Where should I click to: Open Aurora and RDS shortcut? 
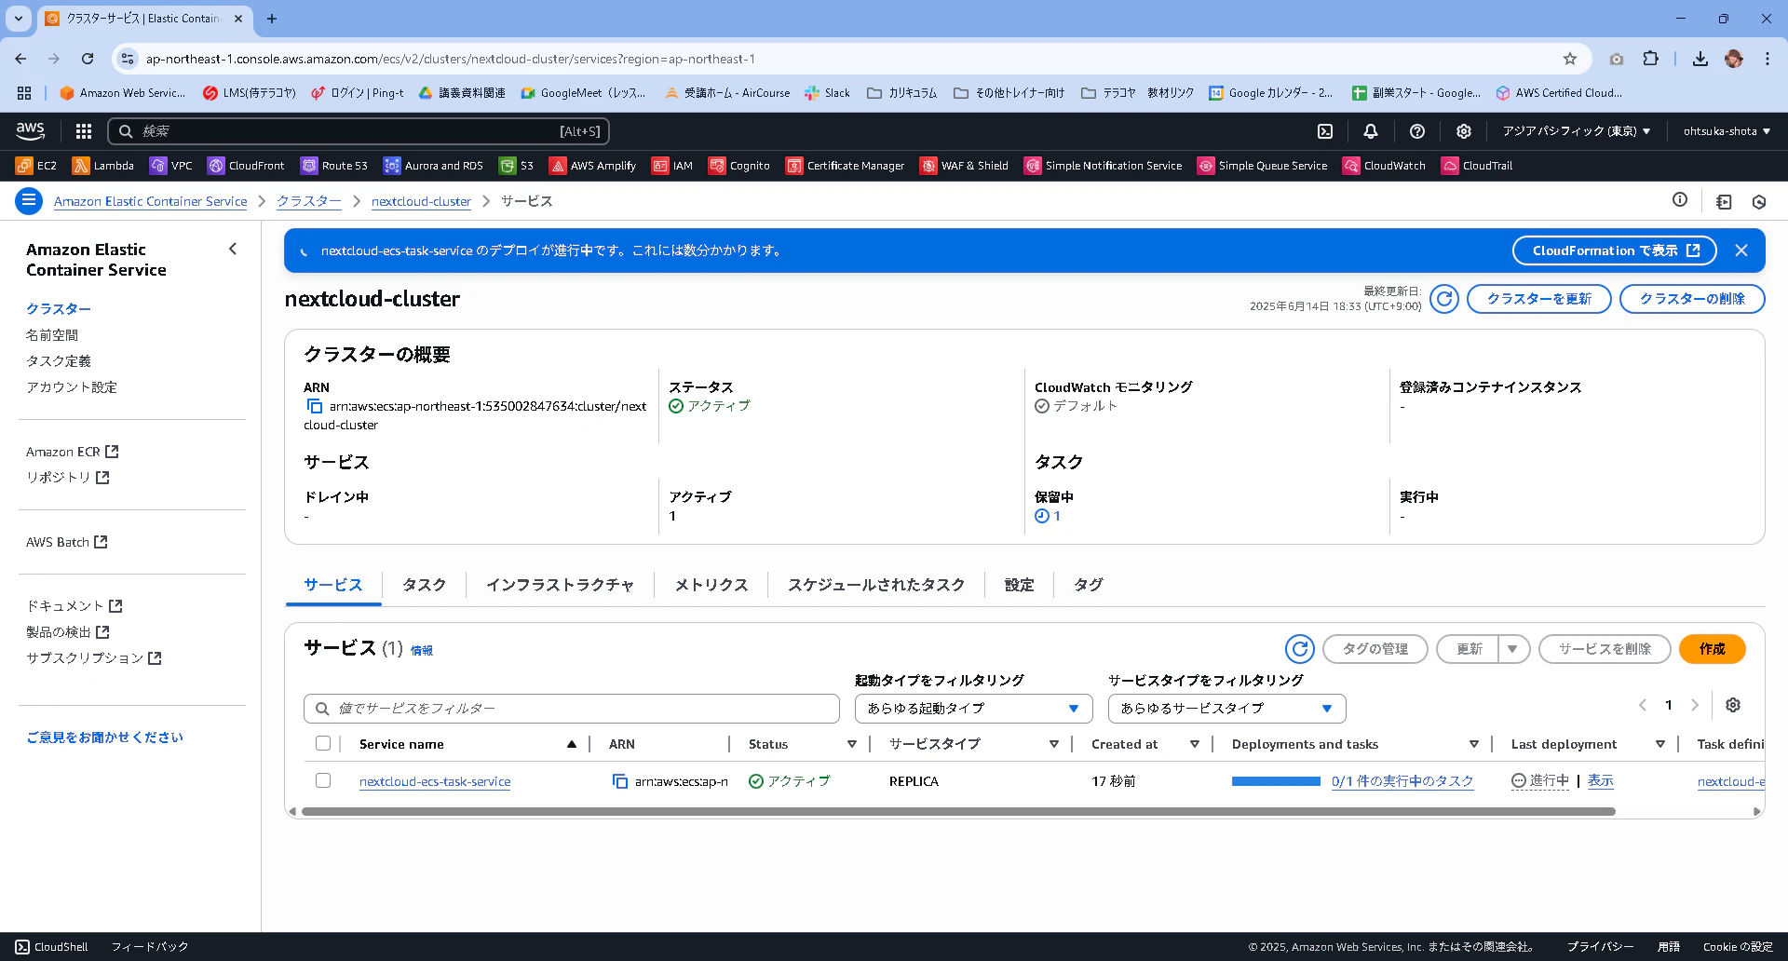pyautogui.click(x=434, y=166)
